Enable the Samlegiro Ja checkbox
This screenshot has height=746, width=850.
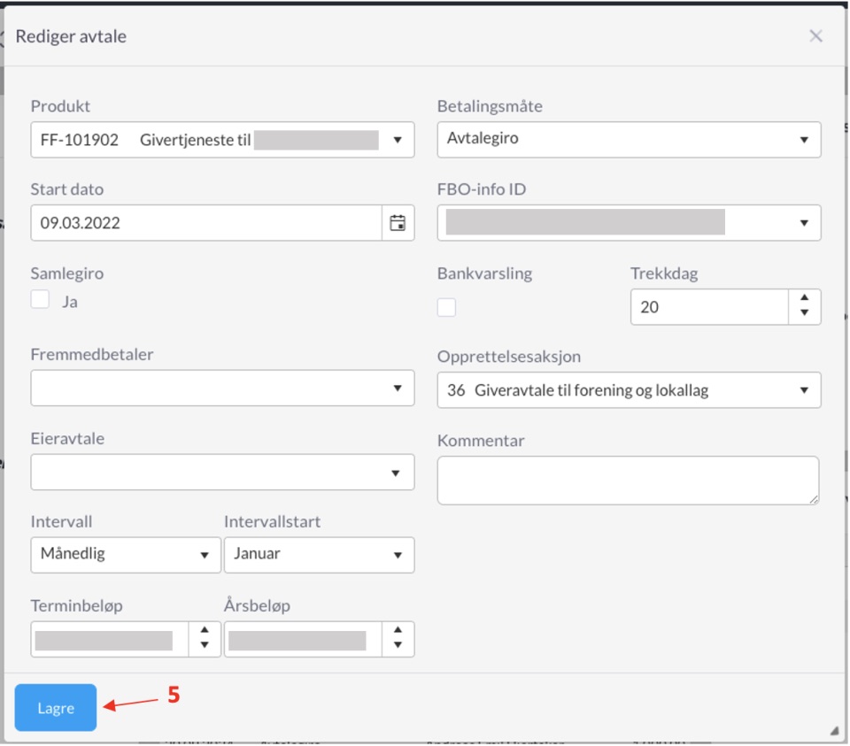tap(41, 300)
